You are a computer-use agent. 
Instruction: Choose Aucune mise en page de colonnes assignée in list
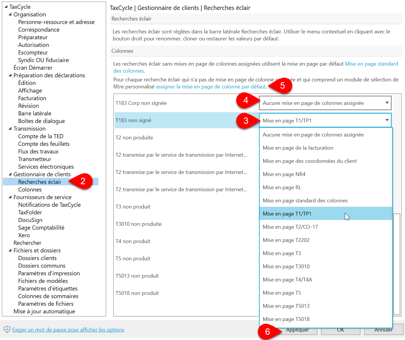[x=326, y=134]
